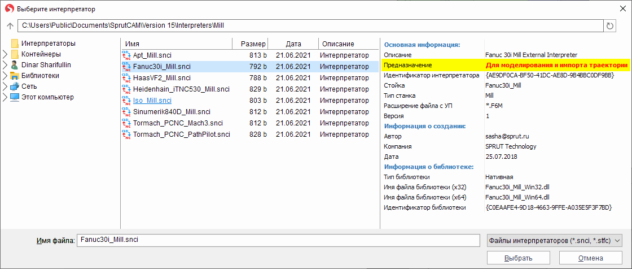Click the Fanuc30i_Mill_Win64.dll value
Viewport: 632px width, 269px height.
coord(517,197)
